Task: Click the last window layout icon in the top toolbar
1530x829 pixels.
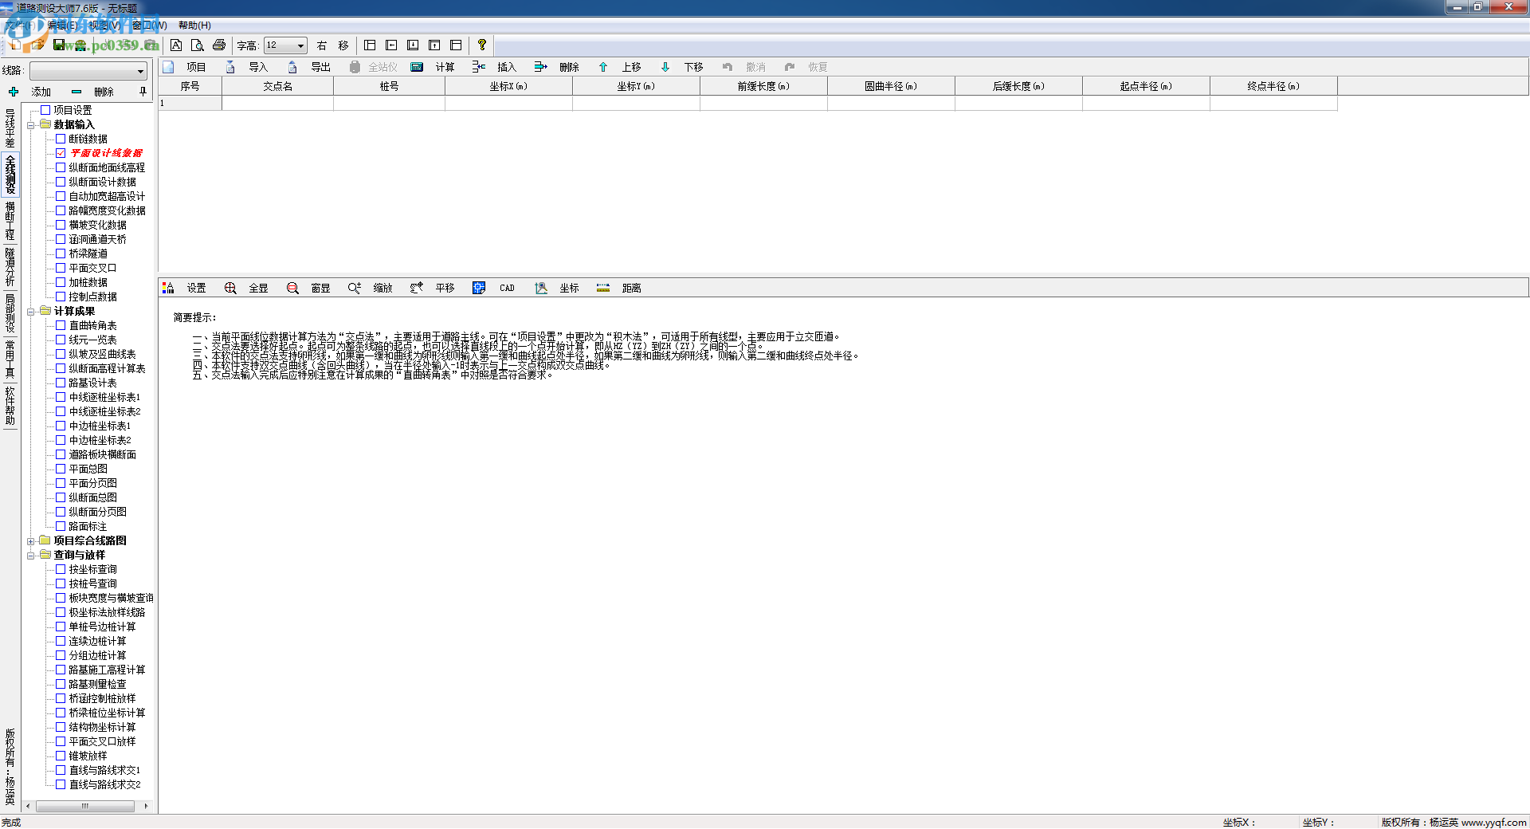Action: tap(456, 45)
